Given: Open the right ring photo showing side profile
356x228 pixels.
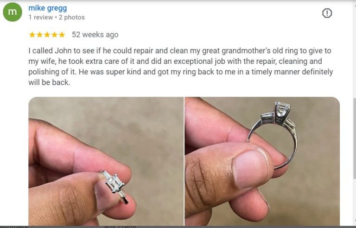Looking at the screenshot, I should pos(262,161).
